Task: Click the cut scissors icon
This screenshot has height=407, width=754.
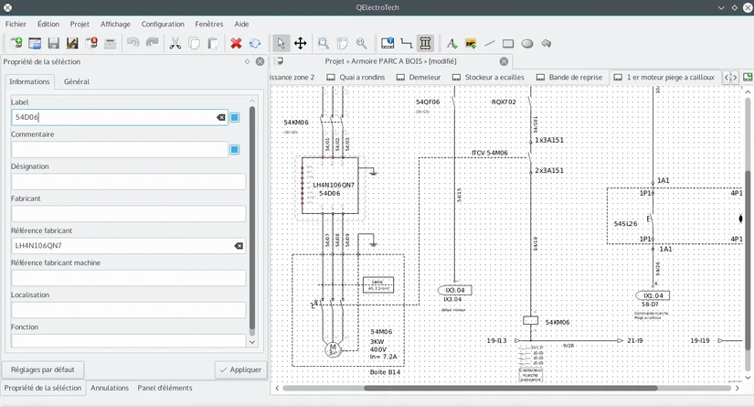Action: pos(175,43)
